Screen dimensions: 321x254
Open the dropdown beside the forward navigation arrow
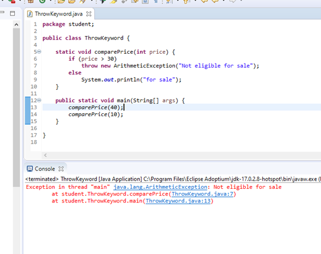coord(241,1)
